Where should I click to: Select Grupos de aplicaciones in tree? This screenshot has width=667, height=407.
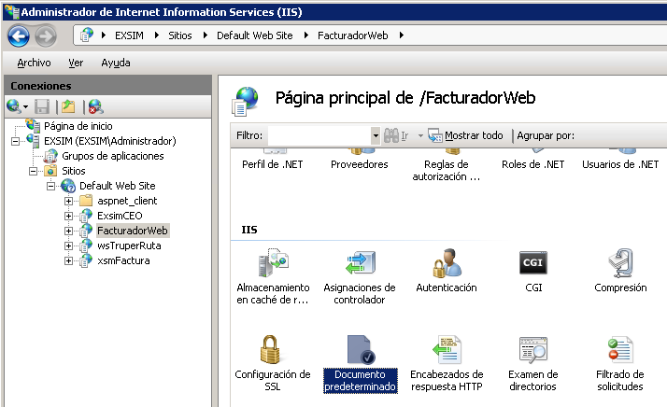pyautogui.click(x=113, y=156)
